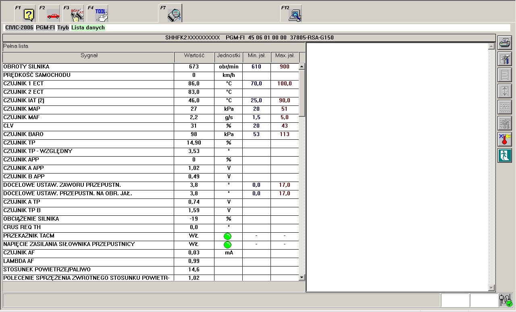Image resolution: width=516 pixels, height=312 pixels.
Task: Click the F2 red car vehicle icon
Action: point(49,14)
